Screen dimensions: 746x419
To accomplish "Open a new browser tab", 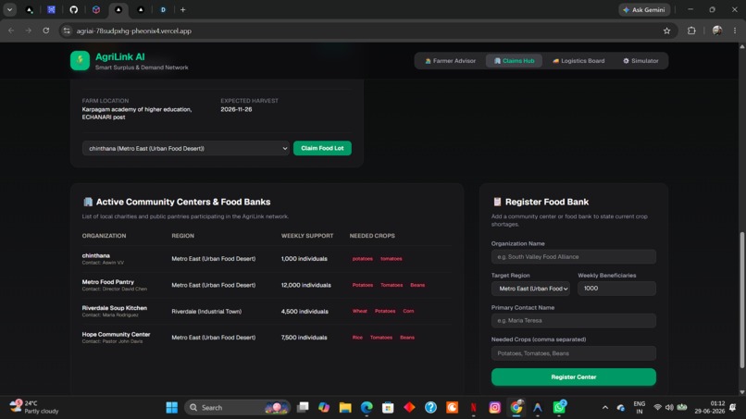I will tap(182, 10).
